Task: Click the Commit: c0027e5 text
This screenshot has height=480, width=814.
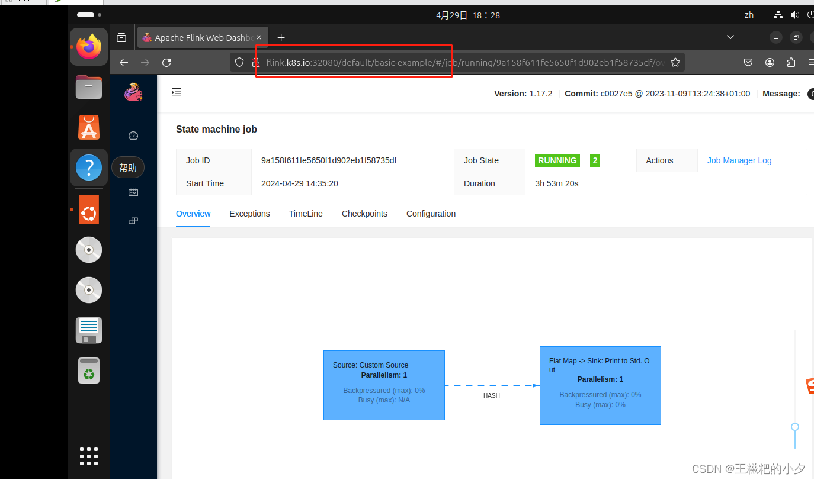Action: coord(658,94)
